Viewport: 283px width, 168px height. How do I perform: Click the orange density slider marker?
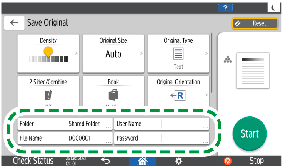click(x=48, y=52)
